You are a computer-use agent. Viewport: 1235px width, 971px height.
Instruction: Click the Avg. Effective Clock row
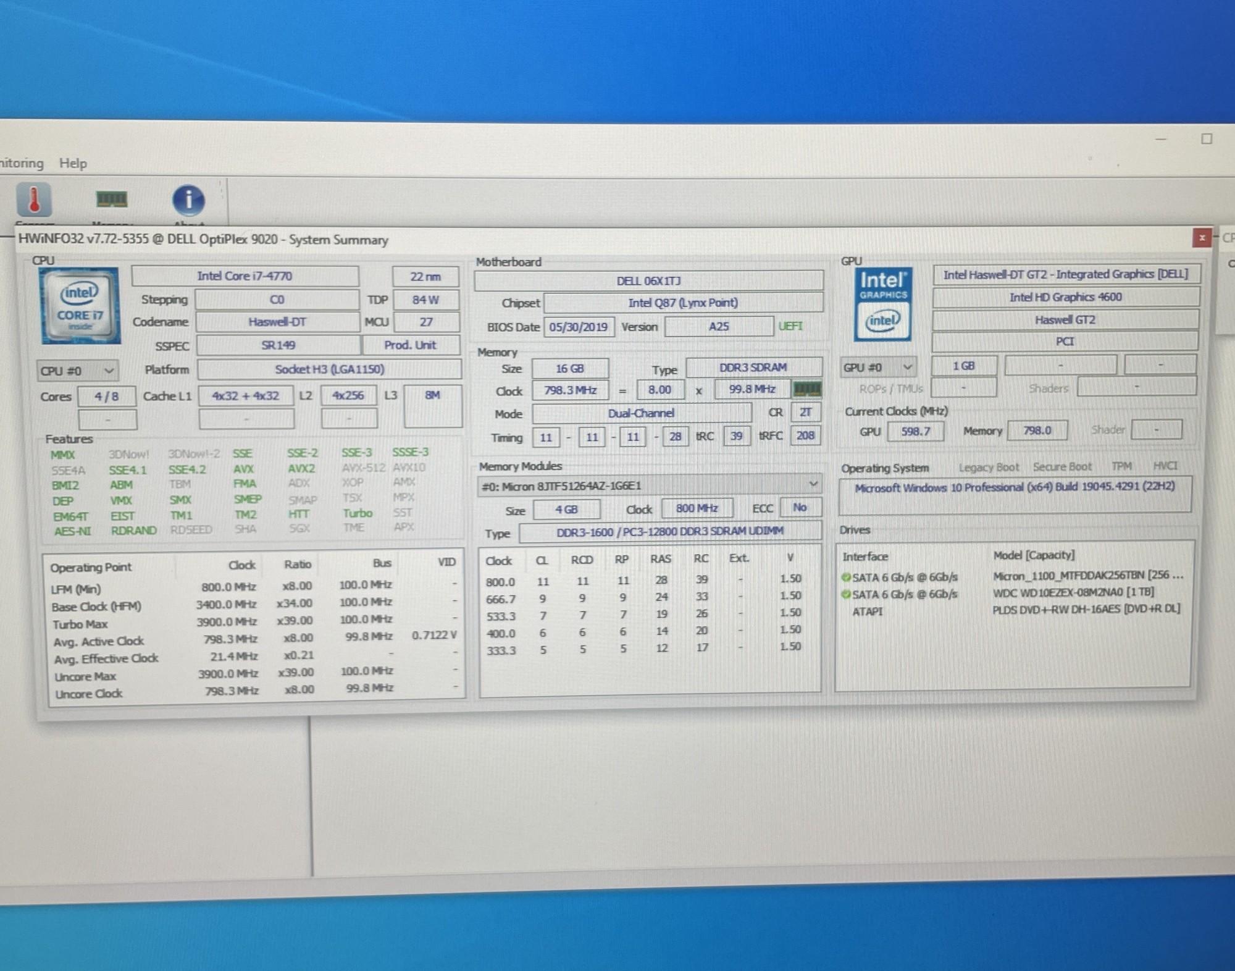click(255, 657)
